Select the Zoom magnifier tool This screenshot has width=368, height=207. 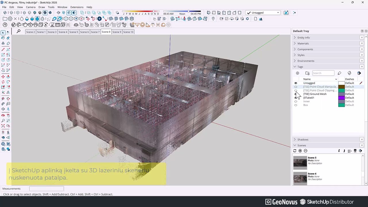click(x=3, y=121)
